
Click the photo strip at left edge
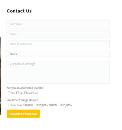pyautogui.click(x=1, y=76)
